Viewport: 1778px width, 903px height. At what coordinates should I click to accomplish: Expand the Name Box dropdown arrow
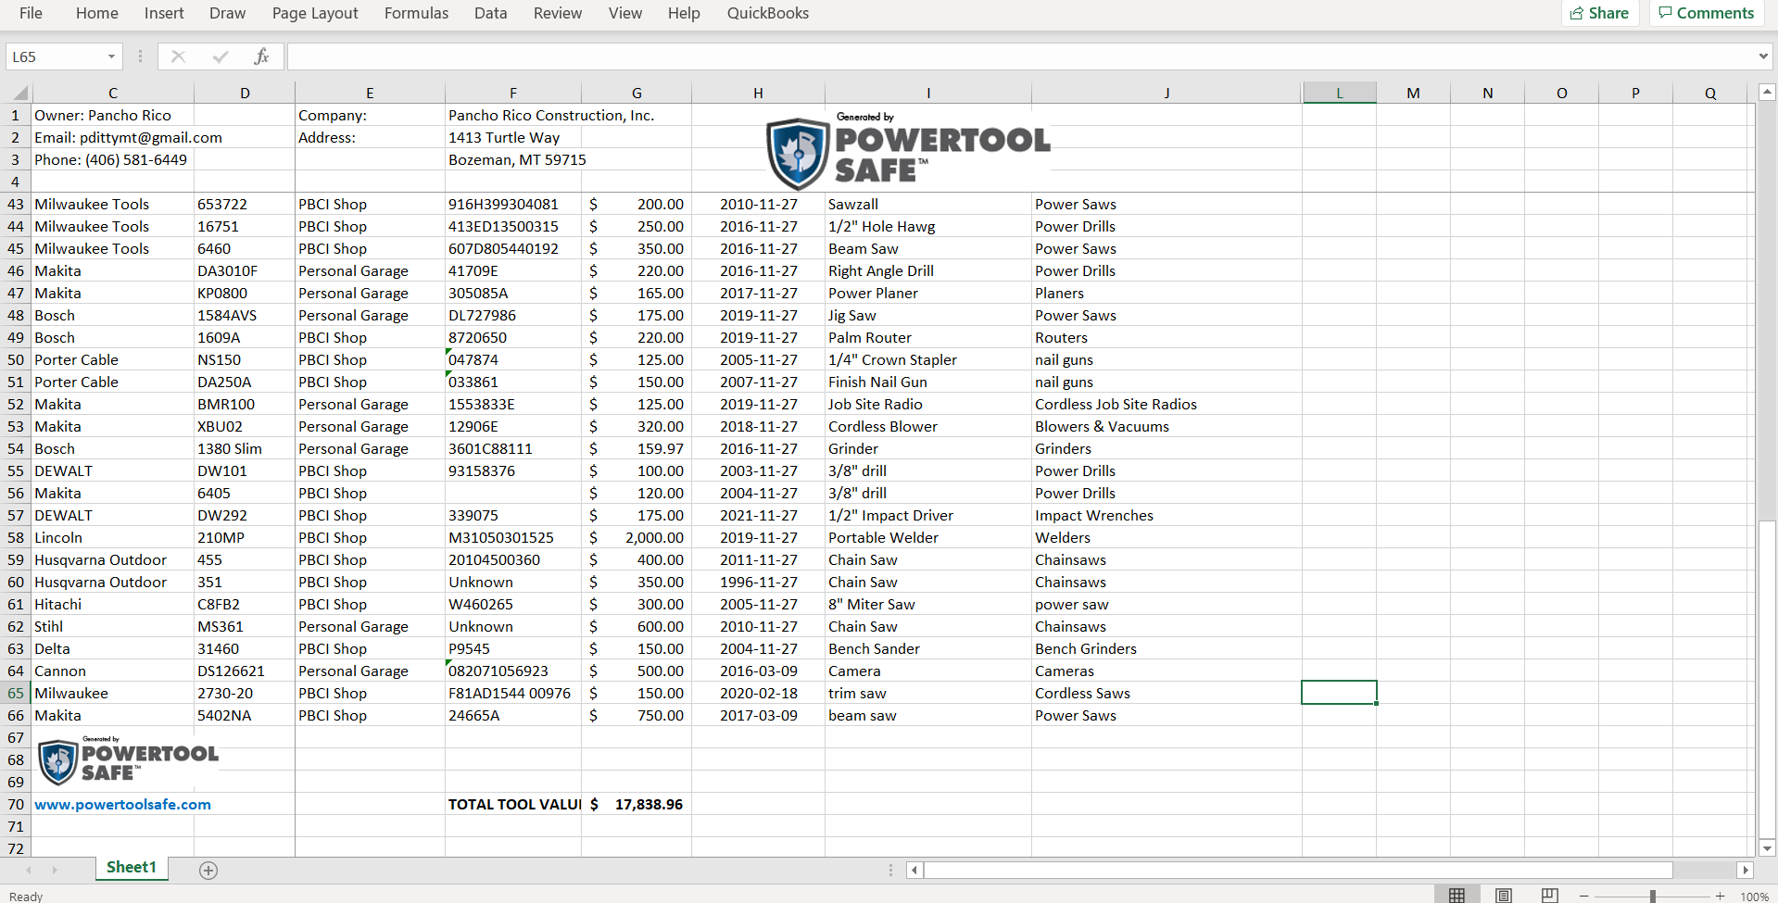tap(111, 56)
